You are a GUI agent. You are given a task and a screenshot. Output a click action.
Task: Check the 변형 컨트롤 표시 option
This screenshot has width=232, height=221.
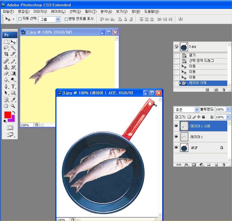coord(66,19)
